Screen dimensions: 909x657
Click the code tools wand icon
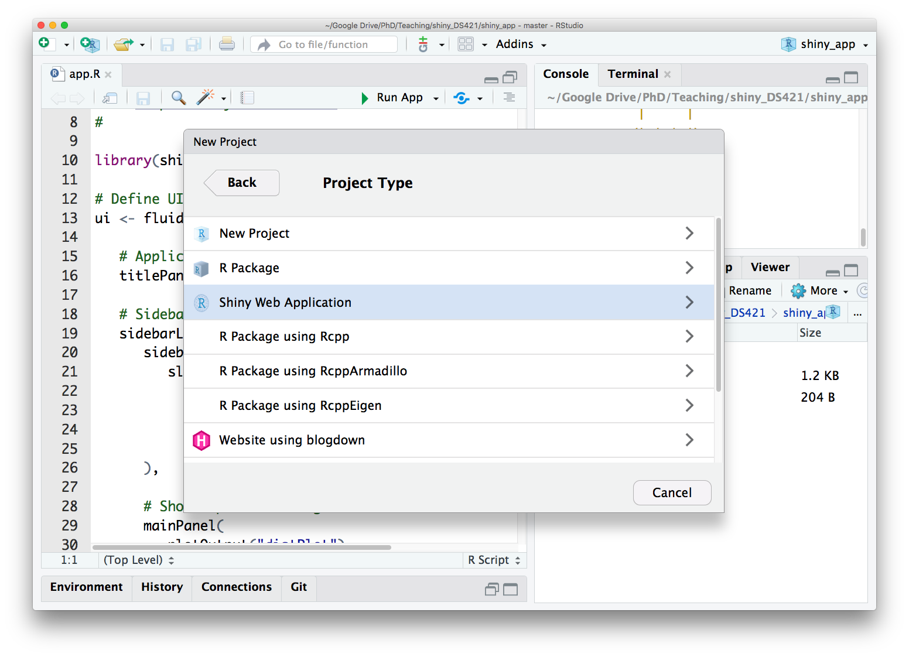click(x=205, y=97)
